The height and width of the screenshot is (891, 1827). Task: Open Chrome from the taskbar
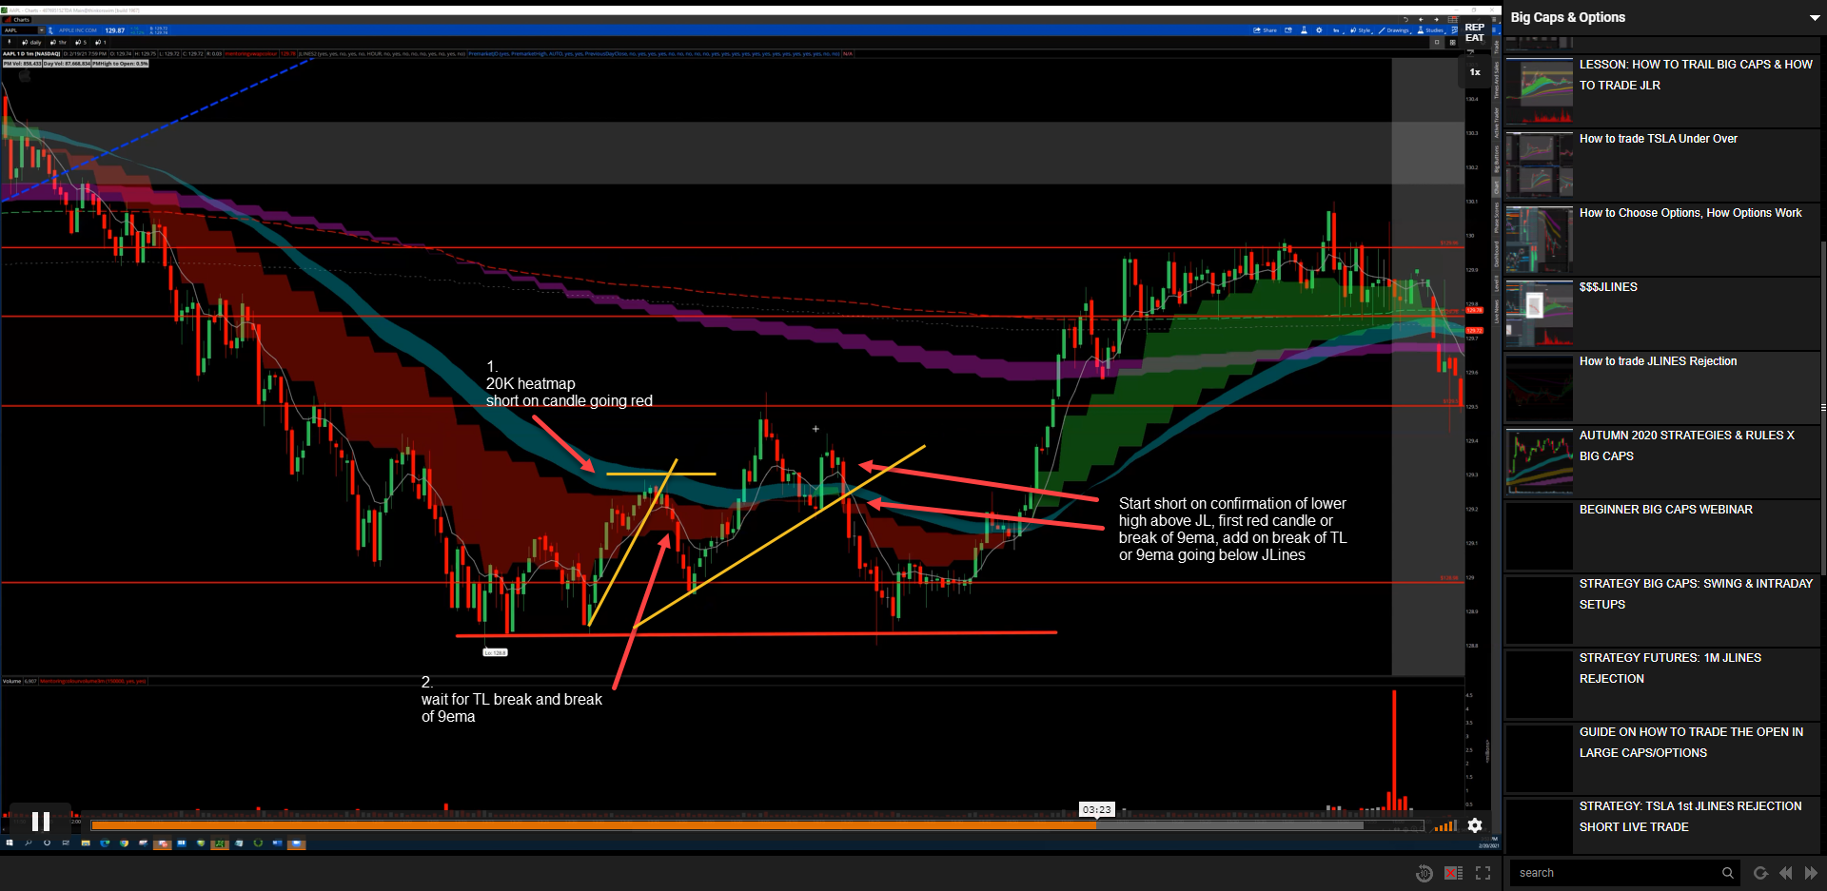[124, 843]
